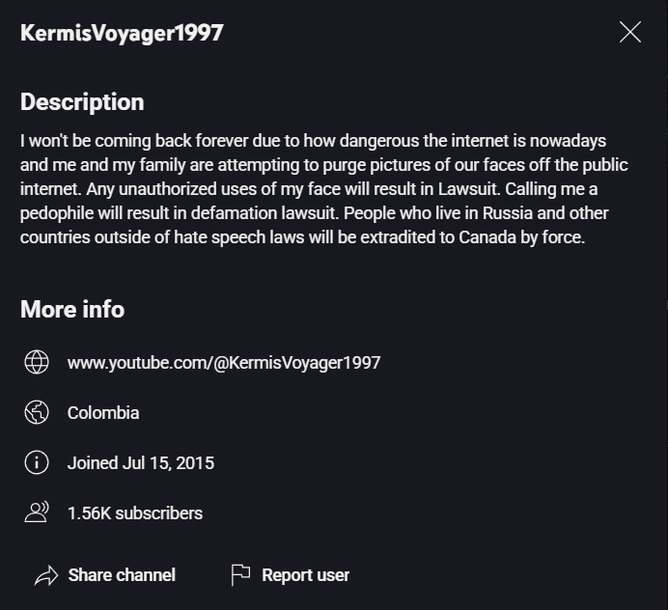
Task: Click the earth icon next to Colombia
Action: 37,412
